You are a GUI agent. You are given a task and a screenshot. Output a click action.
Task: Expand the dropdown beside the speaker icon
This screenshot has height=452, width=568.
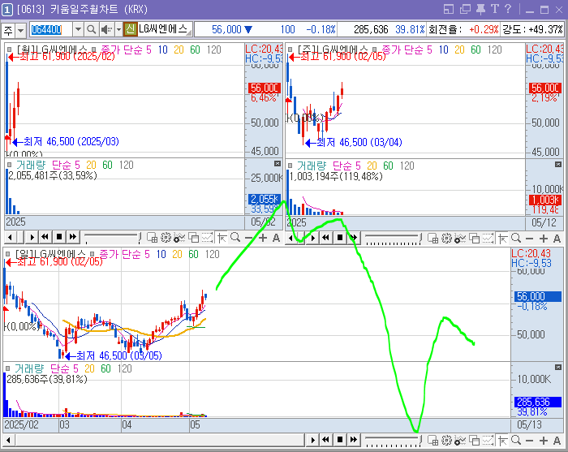(x=118, y=29)
